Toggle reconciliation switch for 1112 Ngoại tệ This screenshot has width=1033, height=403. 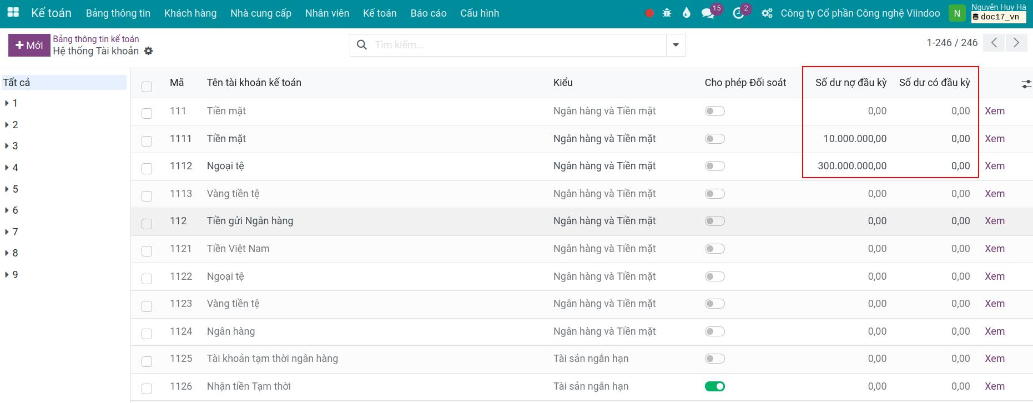point(715,166)
